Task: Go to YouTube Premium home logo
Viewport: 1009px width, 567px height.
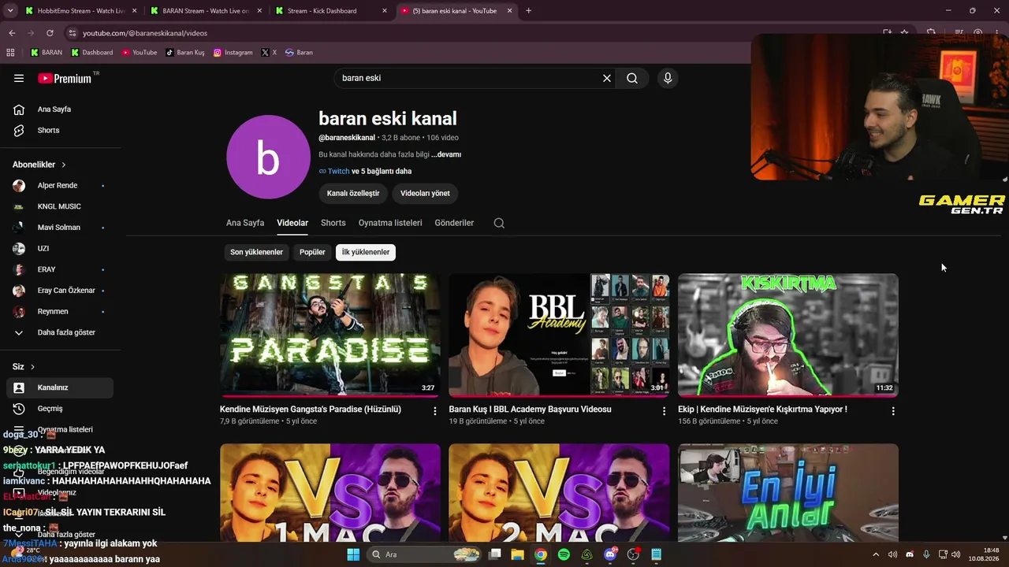Action: tap(65, 78)
